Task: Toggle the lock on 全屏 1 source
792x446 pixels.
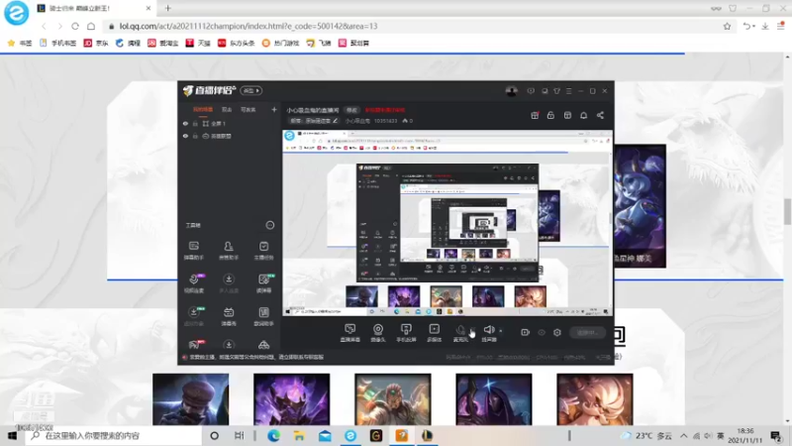Action: tap(195, 123)
